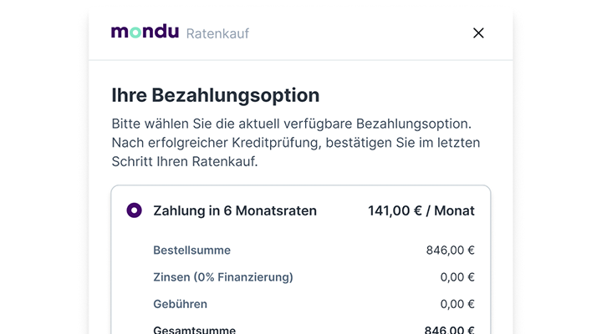Screen dimensions: 602x334
Task: Click the Gebühren row label
Action: click(180, 304)
